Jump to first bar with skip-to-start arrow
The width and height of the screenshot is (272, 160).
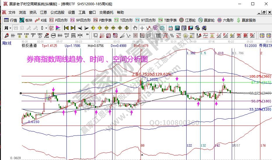[66, 28]
